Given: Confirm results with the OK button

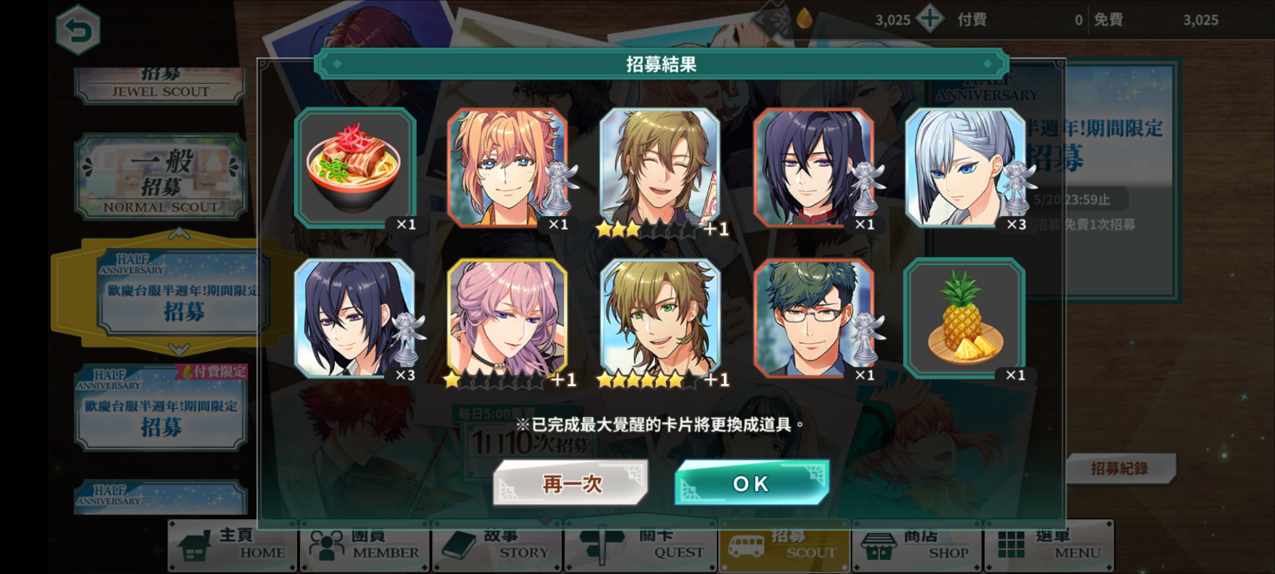Looking at the screenshot, I should 752,483.
